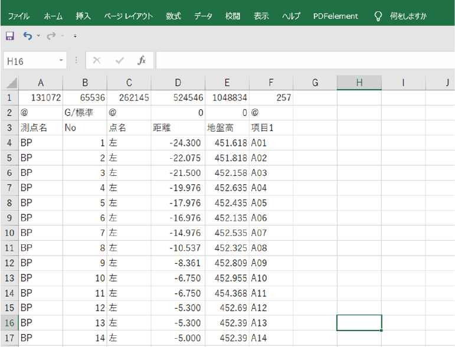
Task: Click the 地盤高 header cell
Action: (227, 127)
